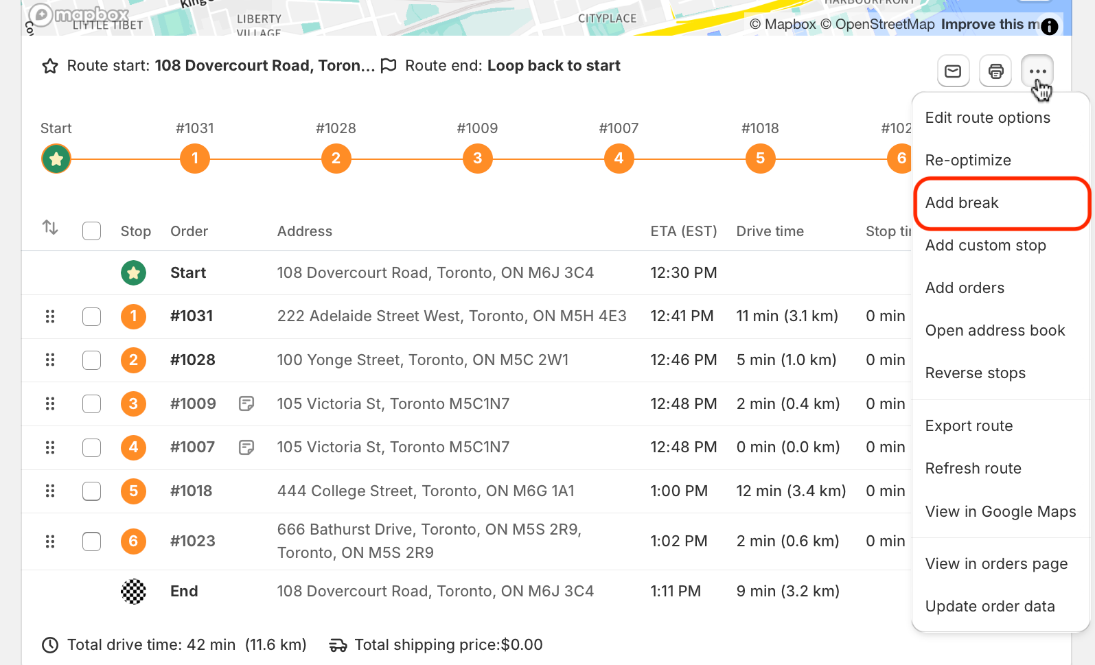Screen dimensions: 1095x665
Task: Click the drag handle on row #1009
Action: click(50, 404)
